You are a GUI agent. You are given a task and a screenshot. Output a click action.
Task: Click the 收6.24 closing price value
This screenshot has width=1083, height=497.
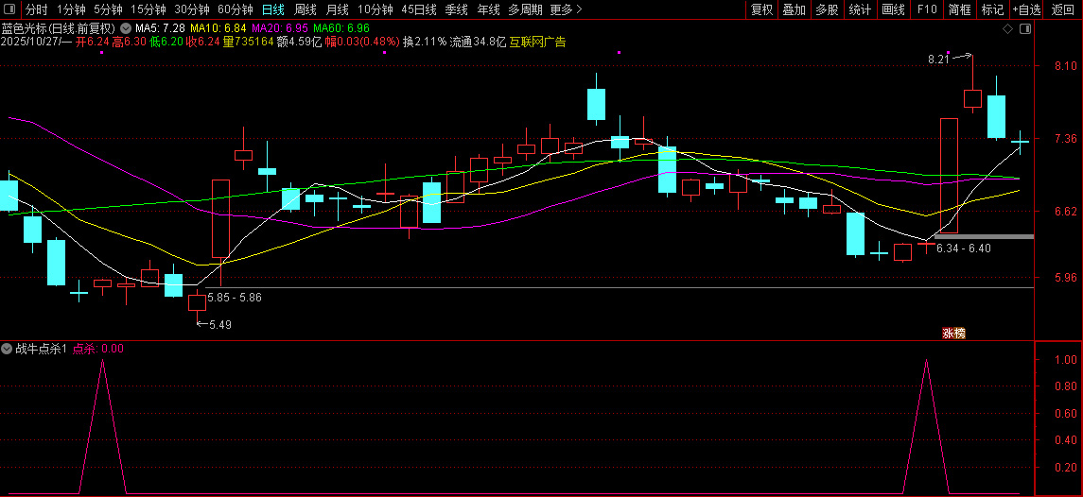click(202, 43)
